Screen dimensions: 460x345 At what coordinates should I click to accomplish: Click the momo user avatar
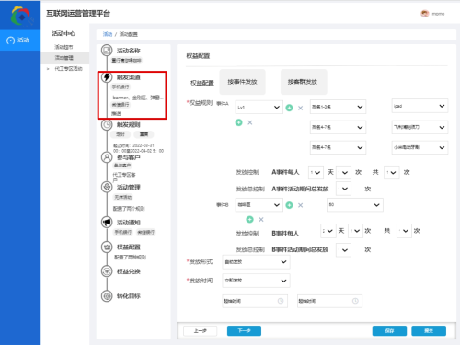pyautogui.click(x=425, y=14)
